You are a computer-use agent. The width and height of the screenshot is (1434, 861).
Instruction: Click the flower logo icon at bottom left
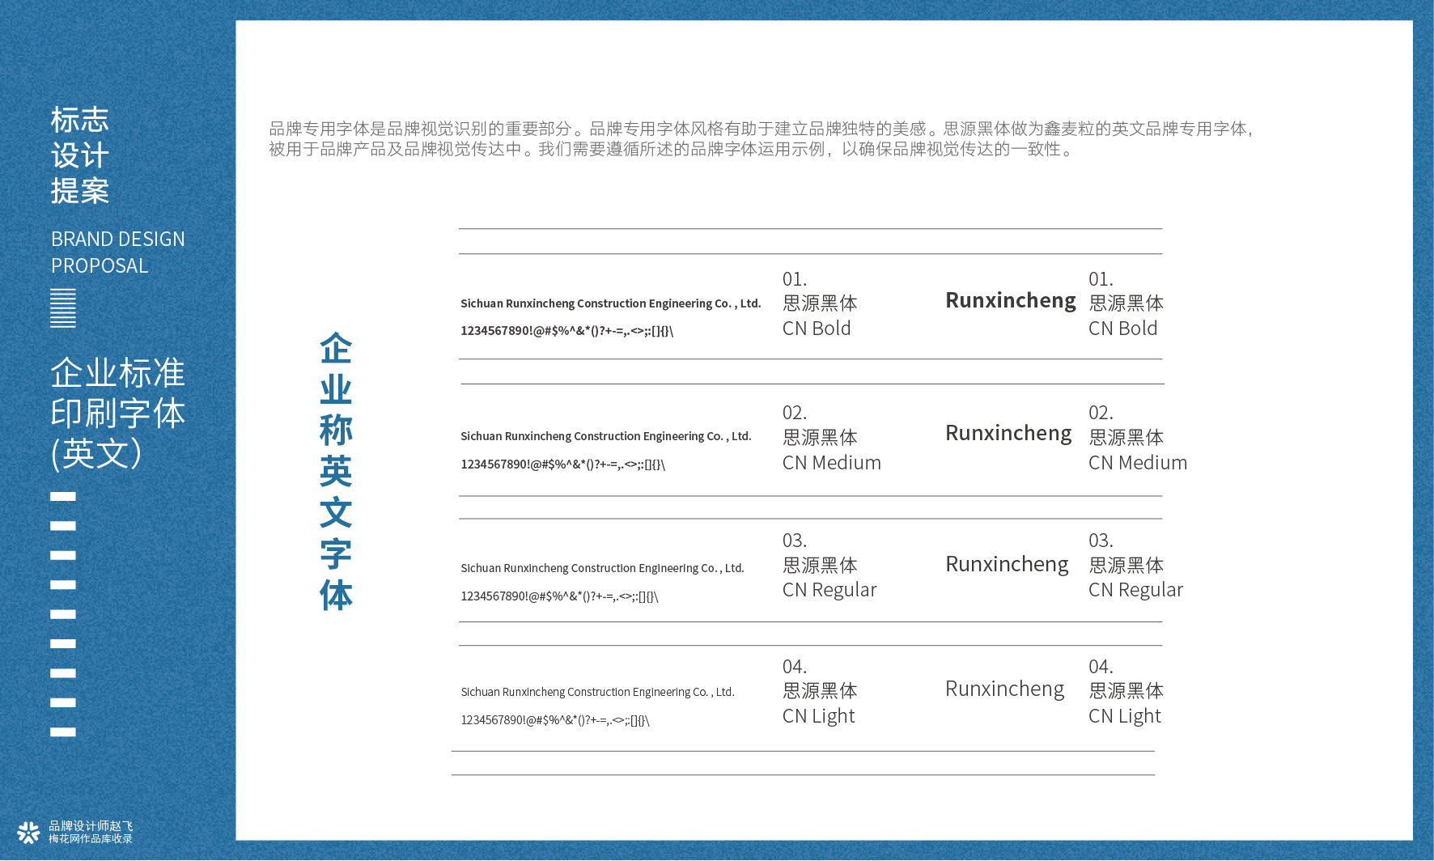tap(28, 833)
